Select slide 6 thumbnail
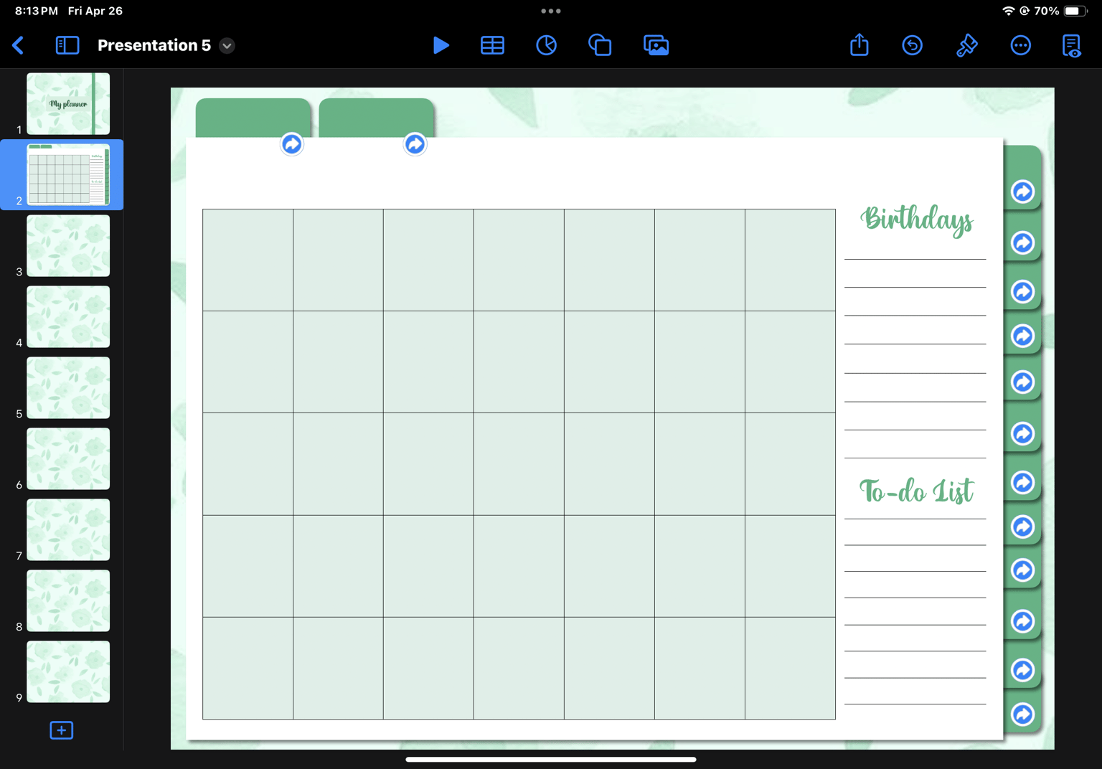The image size is (1102, 769). [x=68, y=458]
